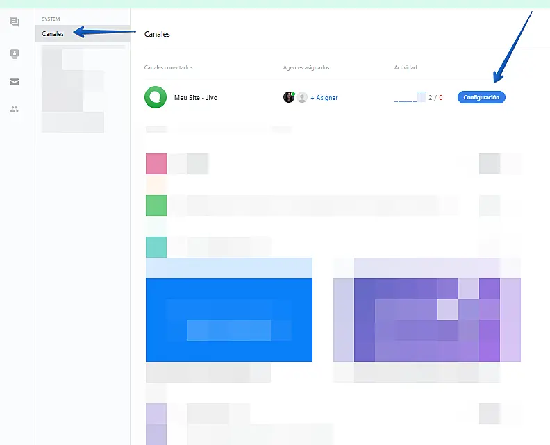Click the Canales conectados column header
550x445 pixels.
point(168,67)
